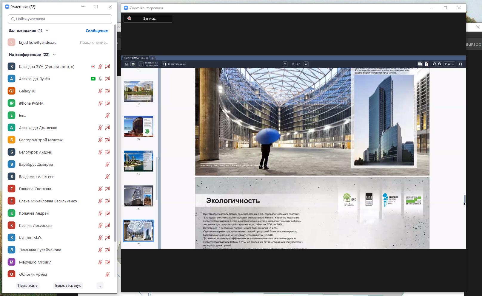Toggle Александр Лунёв's microphone
The width and height of the screenshot is (482, 296).
[100, 79]
